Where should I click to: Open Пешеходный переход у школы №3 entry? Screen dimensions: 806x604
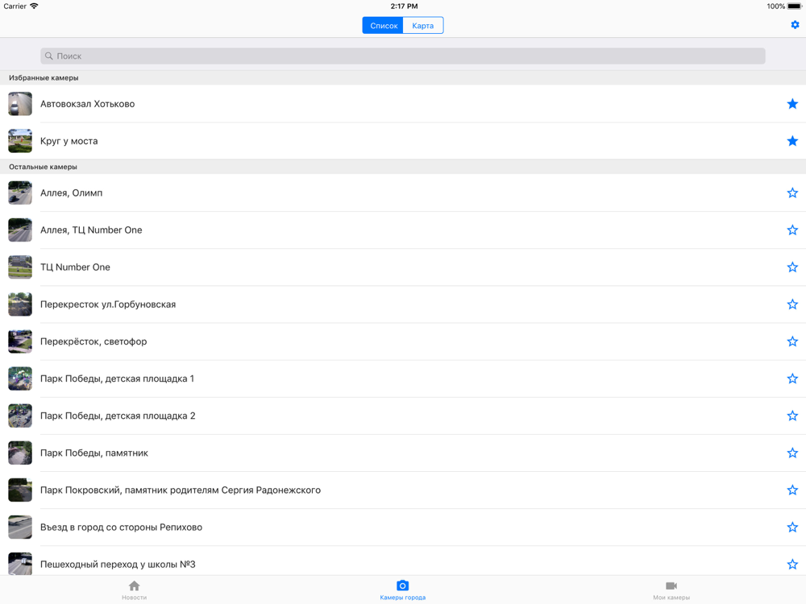tap(118, 564)
